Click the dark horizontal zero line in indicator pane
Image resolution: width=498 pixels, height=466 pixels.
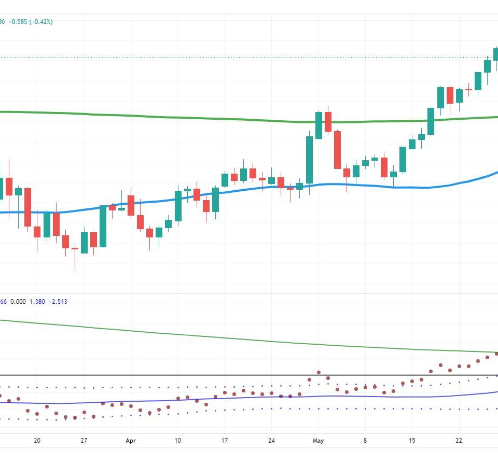pos(156,375)
